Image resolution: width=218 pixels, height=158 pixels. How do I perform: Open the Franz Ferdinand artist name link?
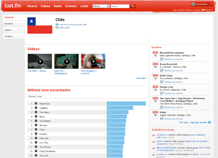(48, 151)
